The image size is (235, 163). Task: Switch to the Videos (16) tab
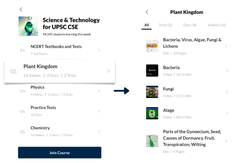tap(217, 25)
